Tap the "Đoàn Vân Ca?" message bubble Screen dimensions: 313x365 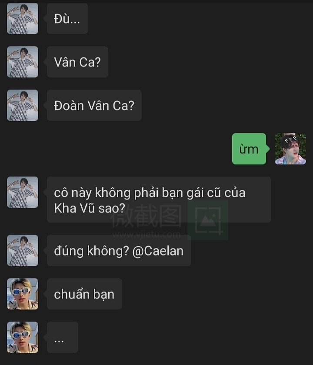[94, 105]
